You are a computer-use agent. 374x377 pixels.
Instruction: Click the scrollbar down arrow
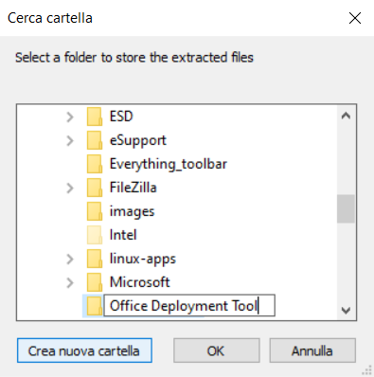(346, 311)
